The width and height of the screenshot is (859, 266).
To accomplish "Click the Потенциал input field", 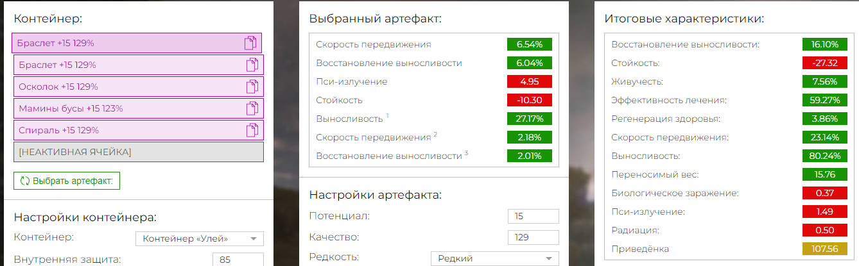I will pyautogui.click(x=533, y=216).
